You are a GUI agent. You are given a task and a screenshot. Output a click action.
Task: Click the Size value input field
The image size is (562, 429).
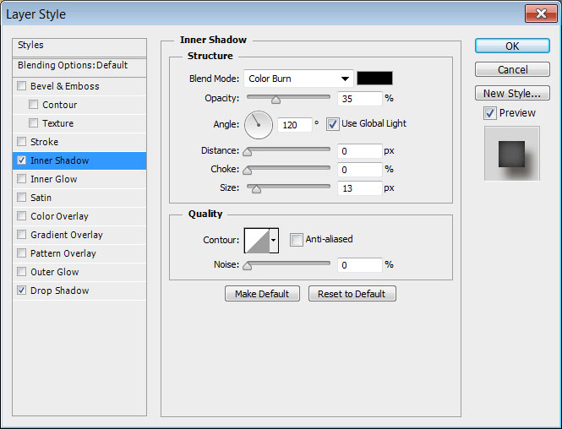[x=359, y=188]
